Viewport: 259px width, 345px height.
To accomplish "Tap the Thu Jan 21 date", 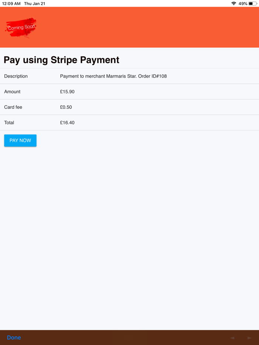I will 35,4.
